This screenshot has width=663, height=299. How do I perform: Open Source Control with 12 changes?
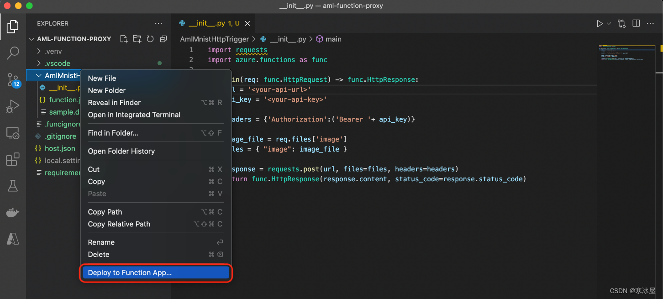(13, 80)
